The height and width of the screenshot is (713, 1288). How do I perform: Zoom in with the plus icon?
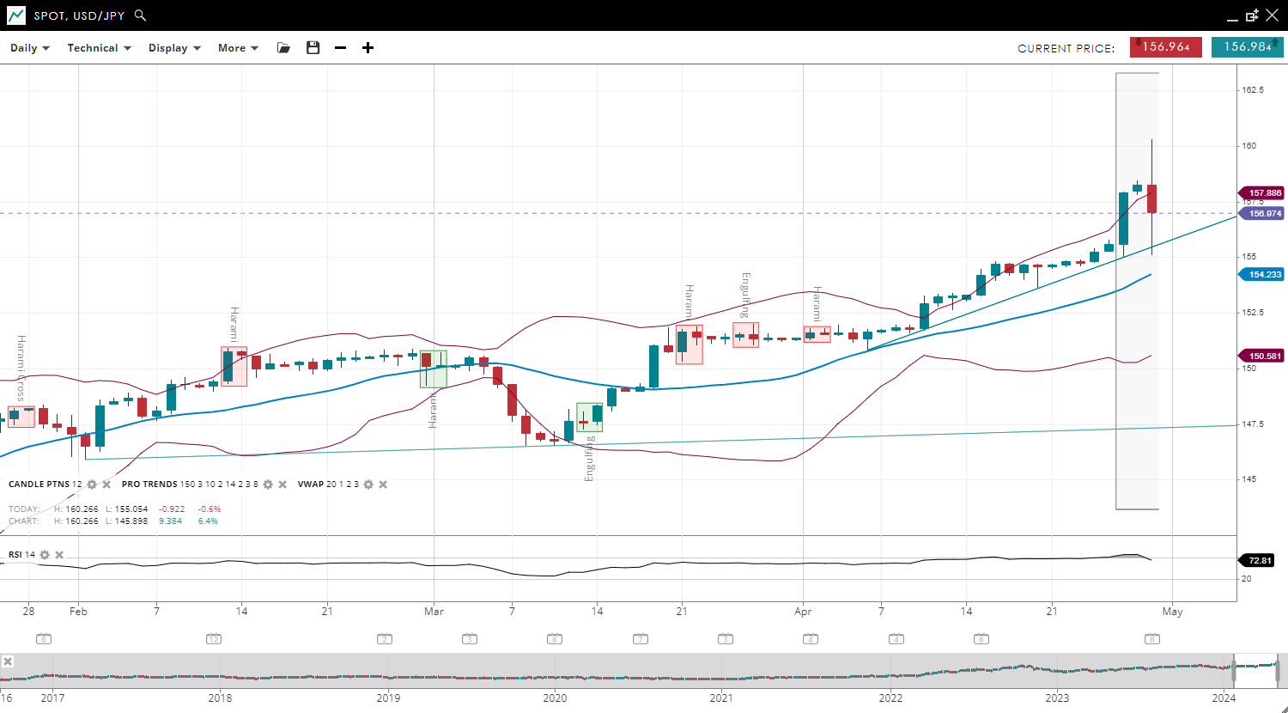(368, 48)
